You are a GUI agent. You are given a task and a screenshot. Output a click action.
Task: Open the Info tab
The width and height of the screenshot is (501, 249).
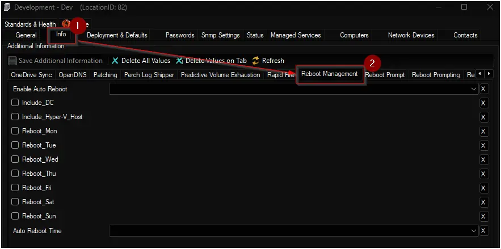pyautogui.click(x=61, y=34)
